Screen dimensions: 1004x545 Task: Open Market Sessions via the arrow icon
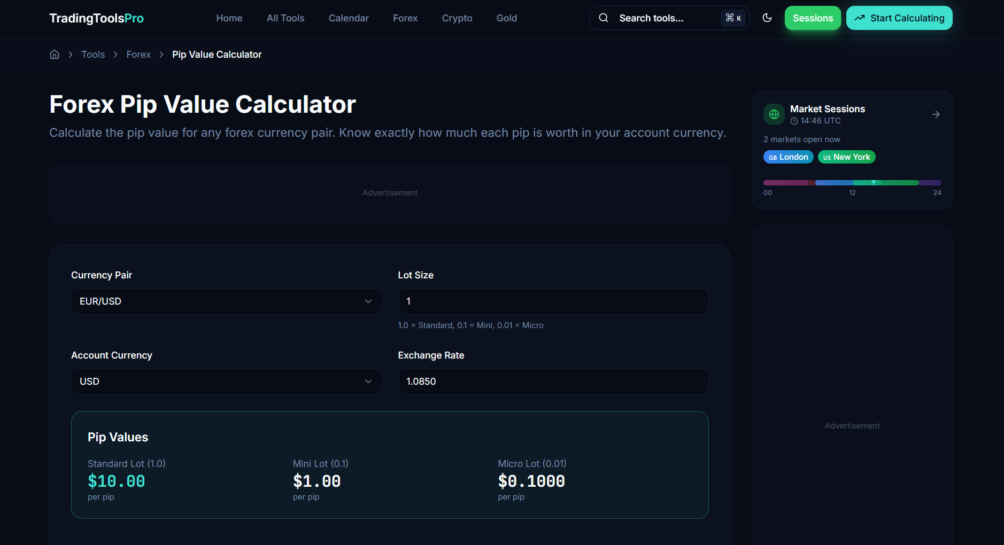[x=936, y=114]
